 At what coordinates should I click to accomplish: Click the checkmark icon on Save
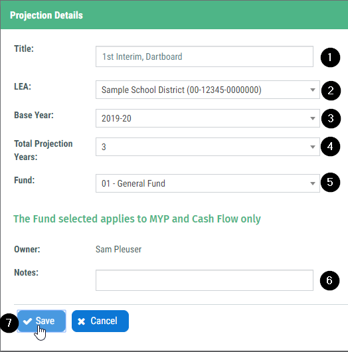point(27,321)
